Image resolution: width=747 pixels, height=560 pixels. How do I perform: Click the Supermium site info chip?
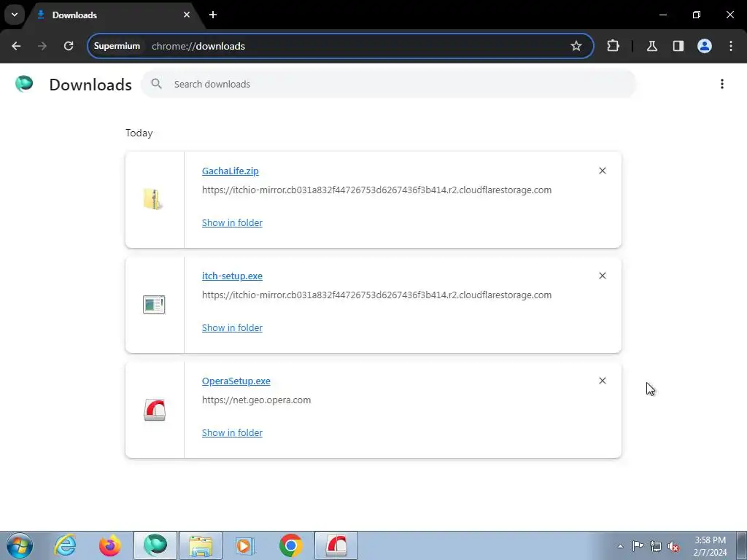tap(117, 46)
